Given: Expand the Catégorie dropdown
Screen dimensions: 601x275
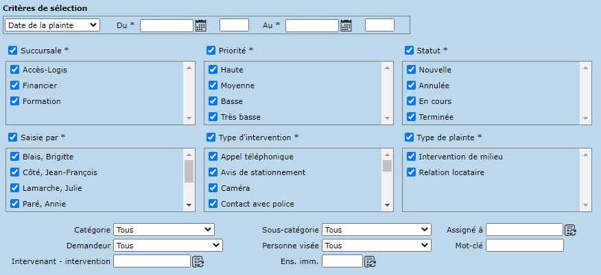Looking at the screenshot, I should click(x=164, y=230).
